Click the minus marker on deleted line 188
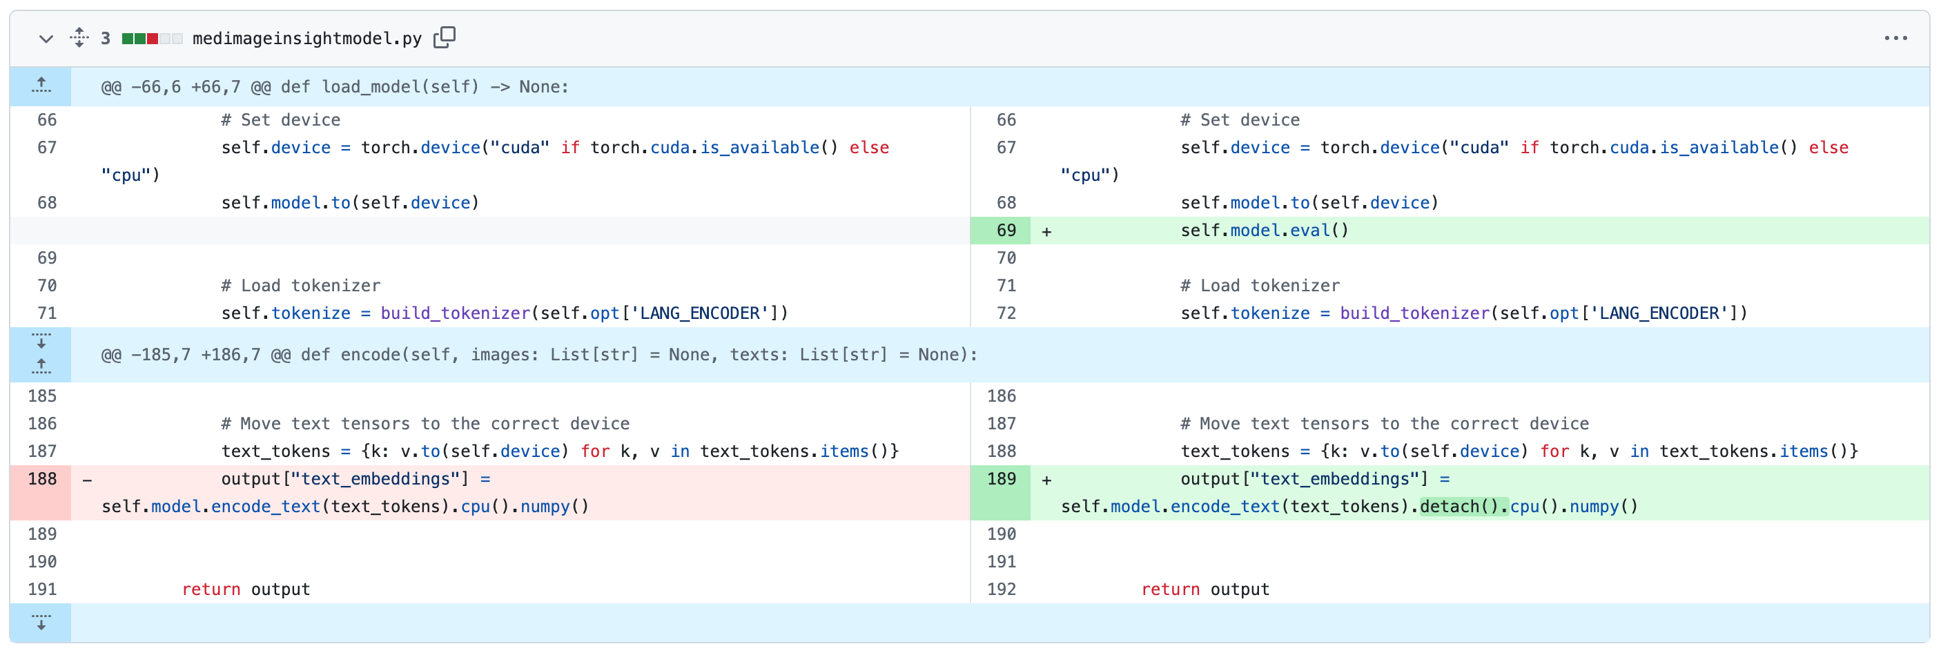Image resolution: width=1941 pixels, height=653 pixels. tap(88, 480)
